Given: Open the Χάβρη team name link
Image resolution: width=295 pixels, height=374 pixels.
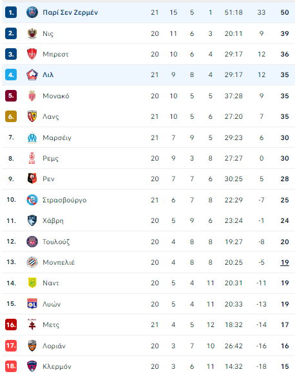Looking at the screenshot, I should coord(53,220).
